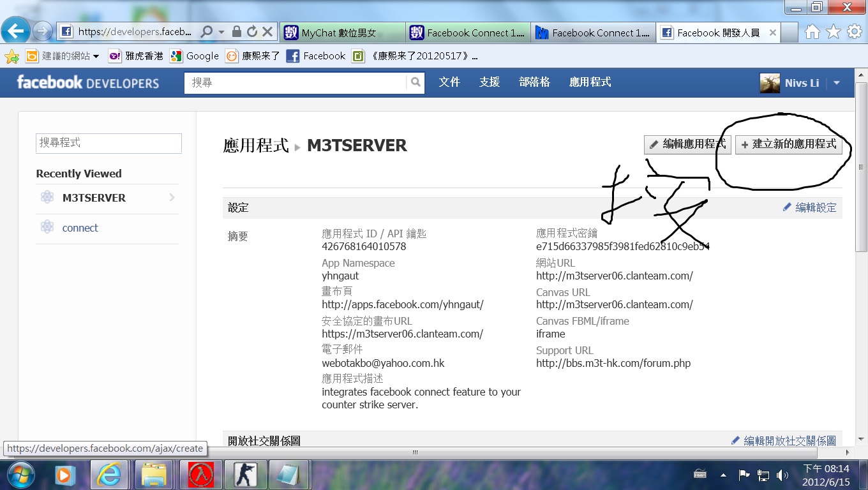Close the Facebook 開發人員 tab
868x490 pixels.
[772, 33]
